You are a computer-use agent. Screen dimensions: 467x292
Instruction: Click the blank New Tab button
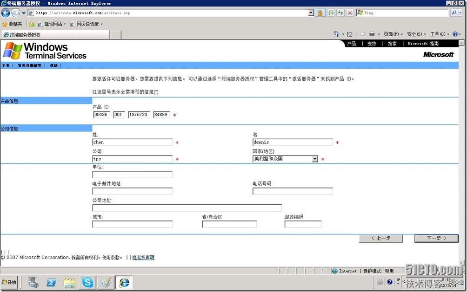[116, 35]
